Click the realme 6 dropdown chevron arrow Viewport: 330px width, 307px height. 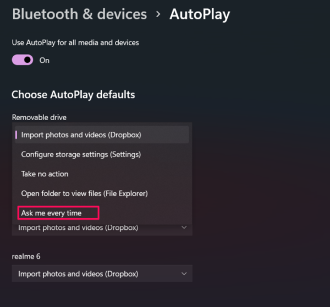coord(184,273)
